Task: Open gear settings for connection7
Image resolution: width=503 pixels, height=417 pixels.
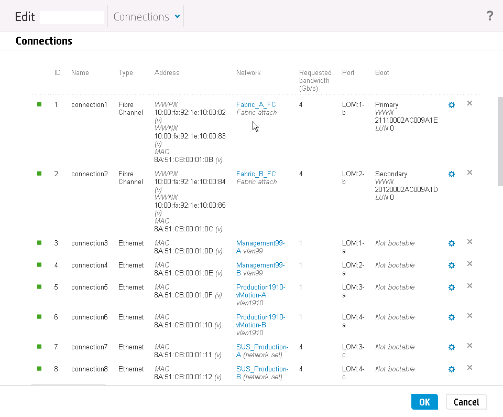Action: pos(451,347)
